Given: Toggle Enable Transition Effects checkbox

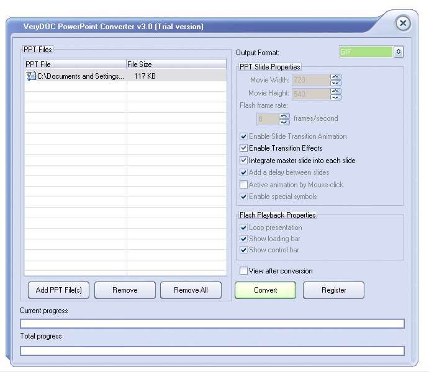Looking at the screenshot, I should [x=243, y=148].
